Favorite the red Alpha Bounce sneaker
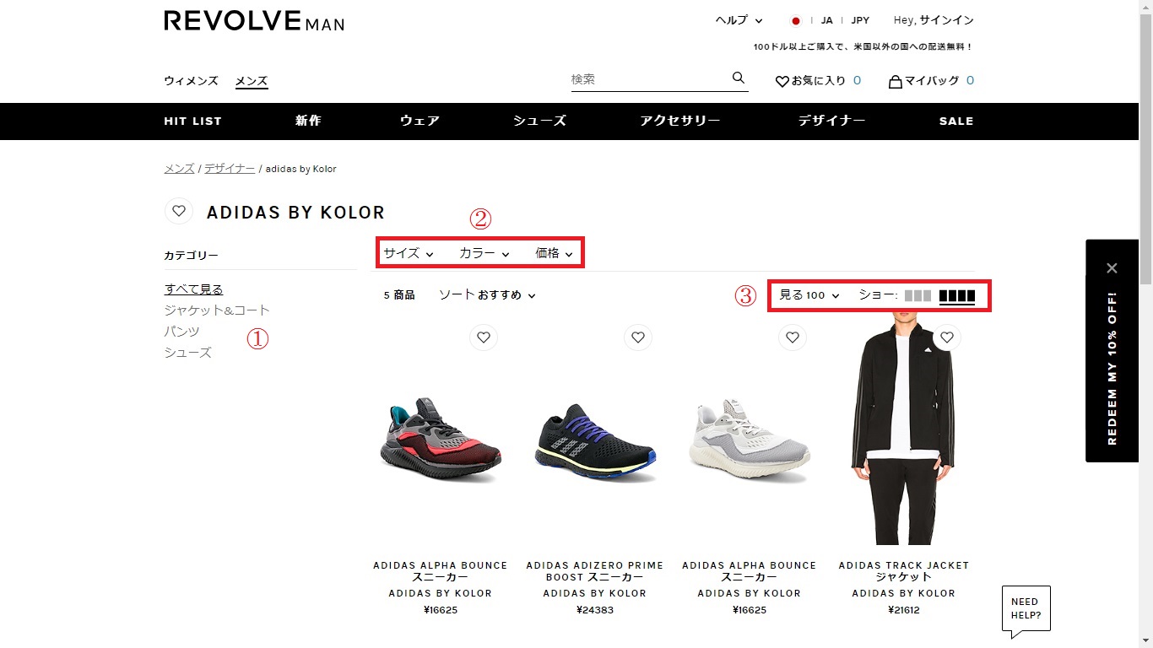 click(484, 337)
